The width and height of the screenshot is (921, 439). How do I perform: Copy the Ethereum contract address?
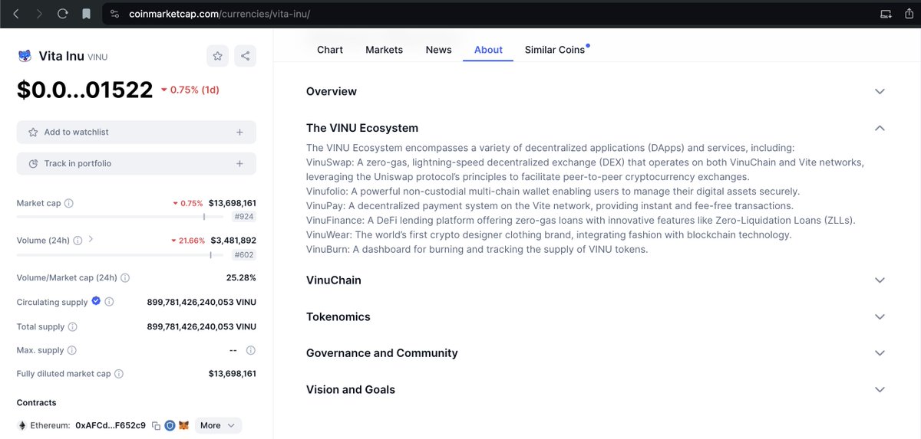156,426
